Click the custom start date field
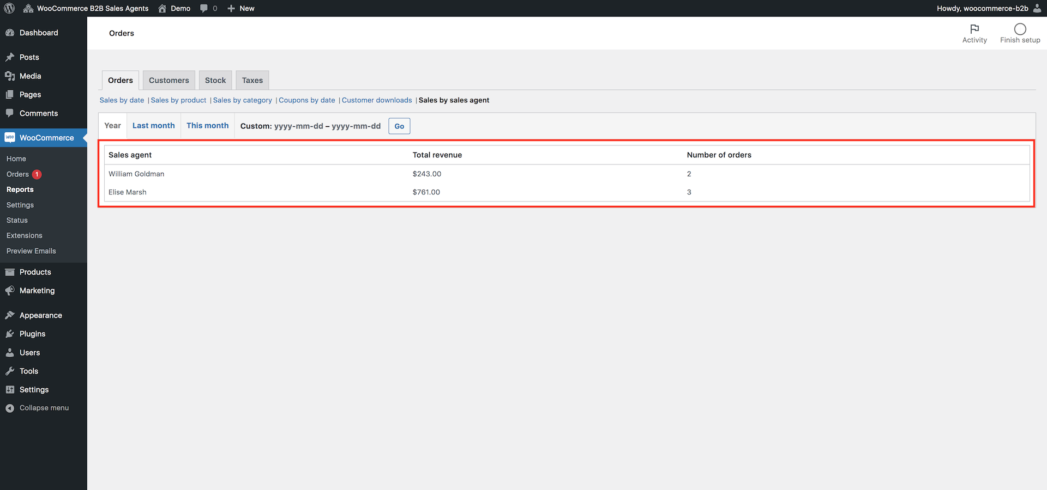 pyautogui.click(x=298, y=126)
